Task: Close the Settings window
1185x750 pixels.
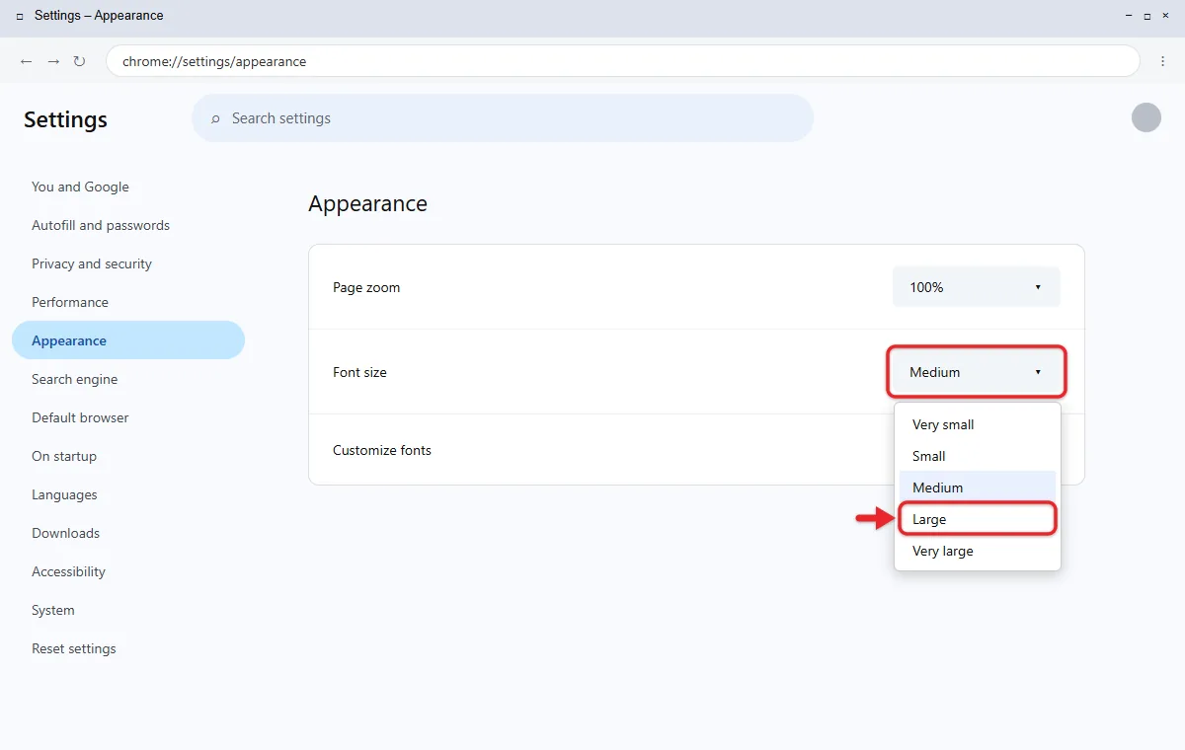Action: (x=1165, y=16)
